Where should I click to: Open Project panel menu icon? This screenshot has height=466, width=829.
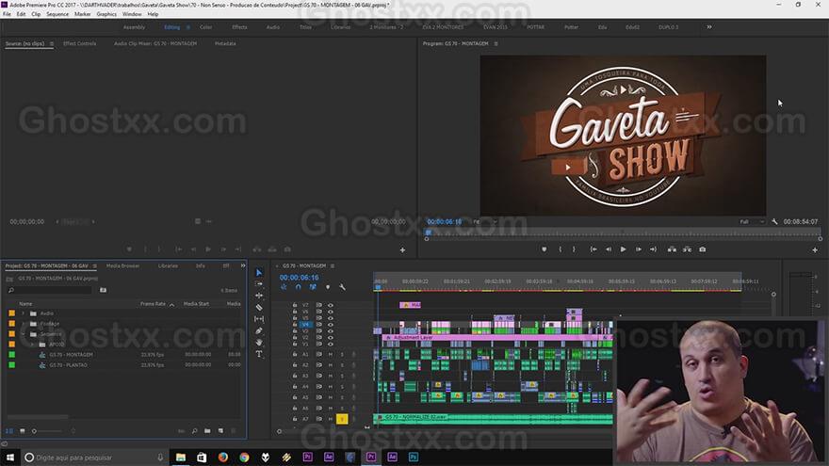click(x=94, y=265)
